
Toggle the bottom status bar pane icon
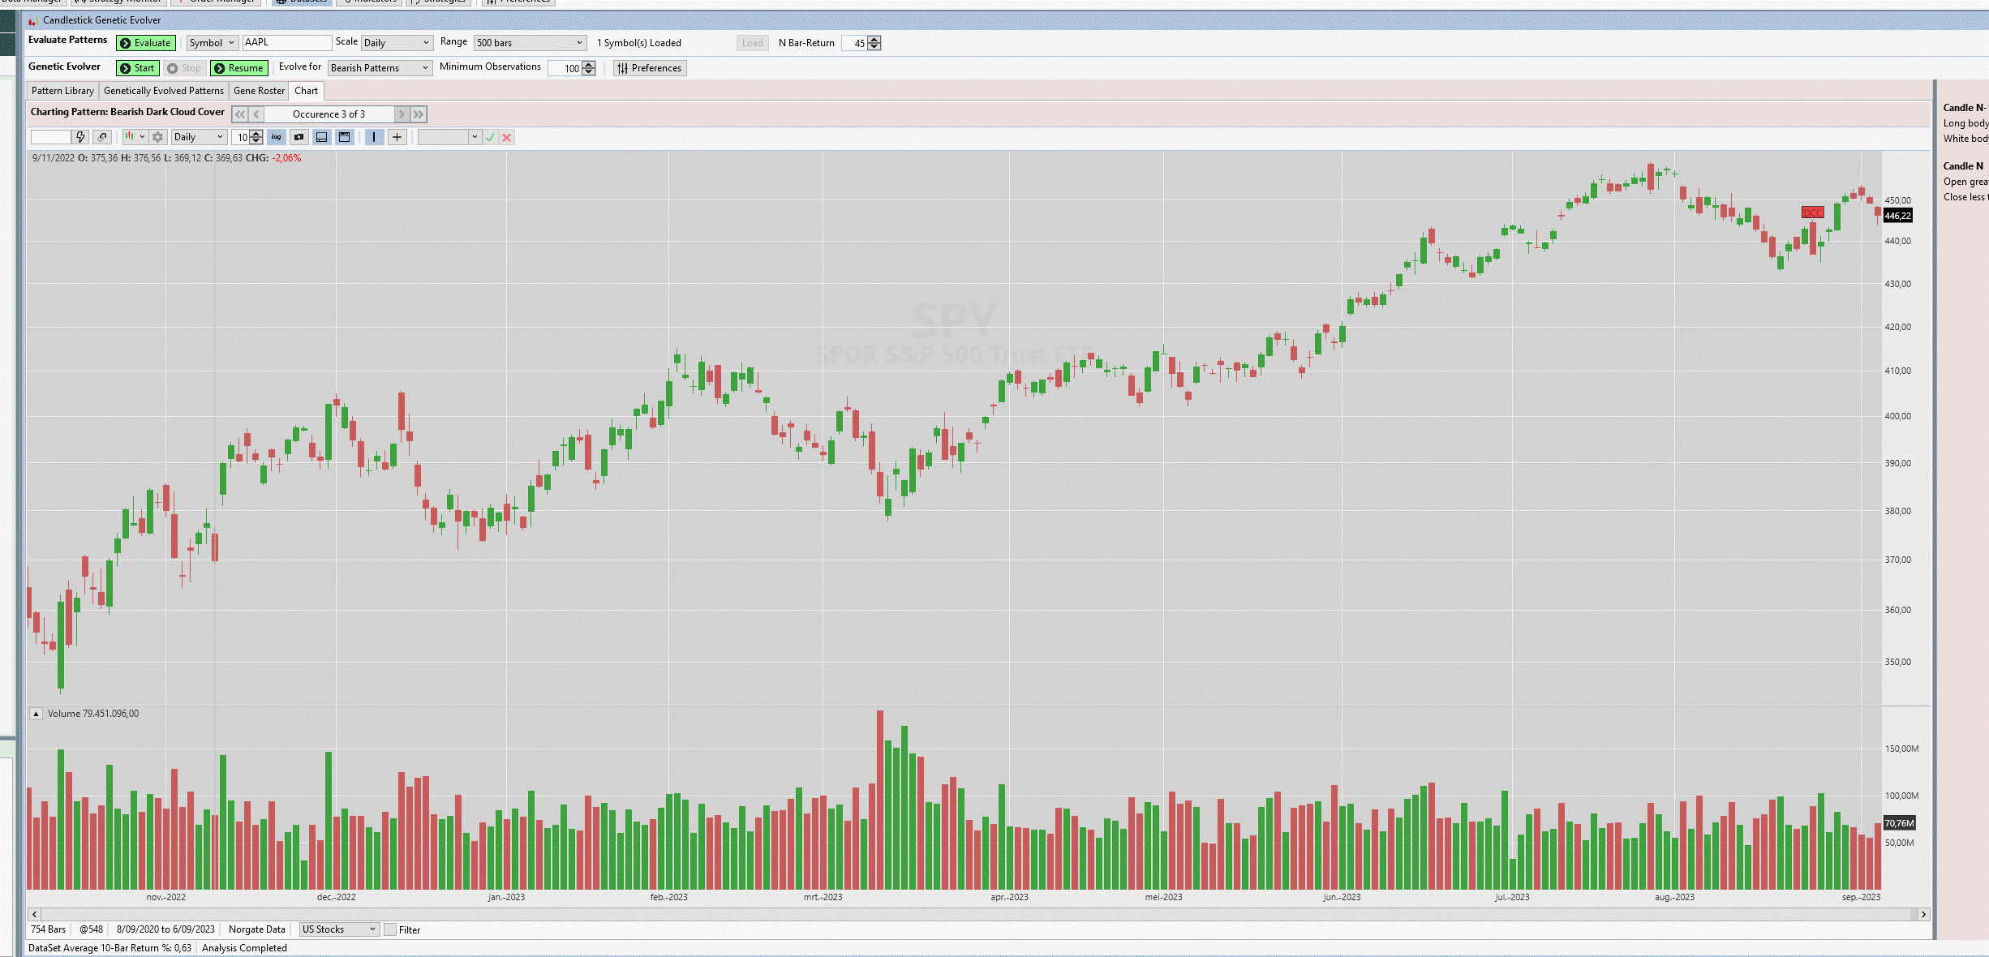point(322,137)
